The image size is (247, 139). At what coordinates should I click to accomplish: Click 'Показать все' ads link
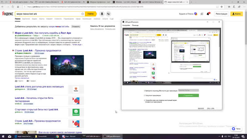[x=110, y=29]
